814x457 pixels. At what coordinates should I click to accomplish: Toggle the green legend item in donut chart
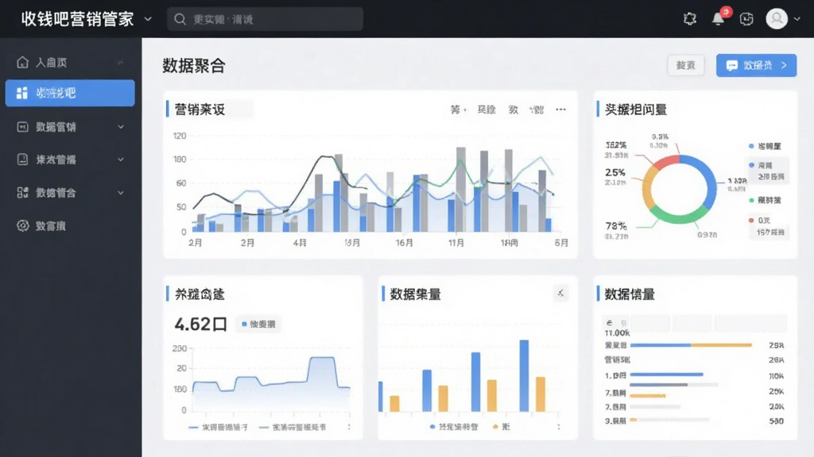point(766,200)
